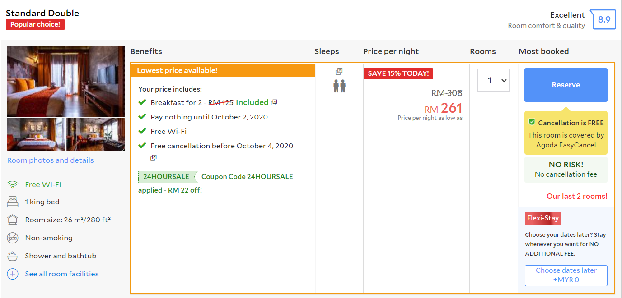Open the bottom-left small room thumbnail

coord(36,134)
